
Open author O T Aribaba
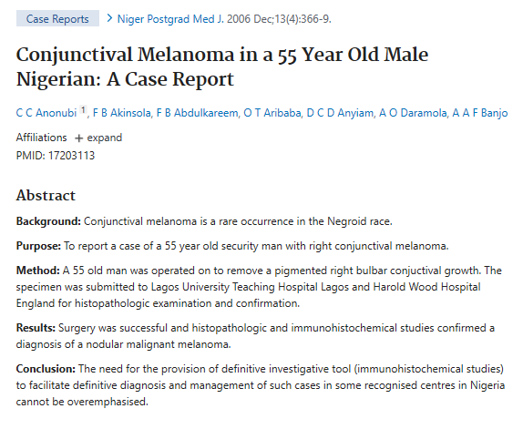point(272,113)
